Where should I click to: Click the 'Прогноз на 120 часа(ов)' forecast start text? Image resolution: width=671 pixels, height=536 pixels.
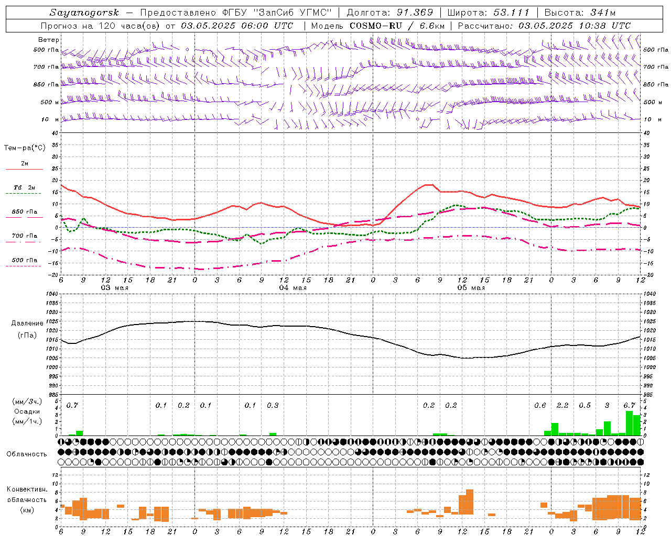(101, 26)
